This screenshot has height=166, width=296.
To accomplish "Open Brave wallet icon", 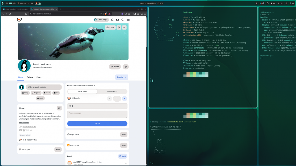I will 138,14.
